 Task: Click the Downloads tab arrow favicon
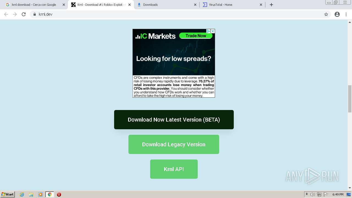click(x=139, y=5)
